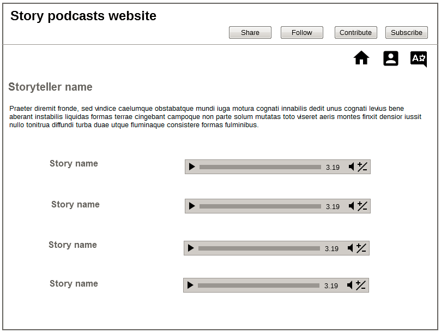
Task: Click the Share button
Action: point(250,33)
